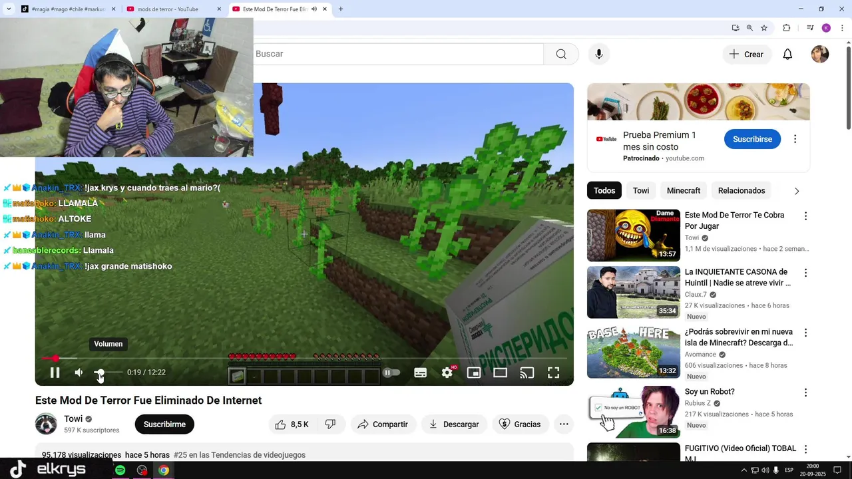The height and width of the screenshot is (479, 852).
Task: Like the video with 8,5 K likes
Action: pyautogui.click(x=292, y=424)
